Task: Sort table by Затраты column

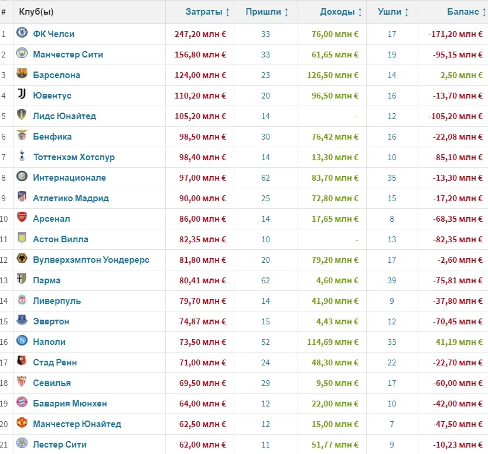Action: 207,12
